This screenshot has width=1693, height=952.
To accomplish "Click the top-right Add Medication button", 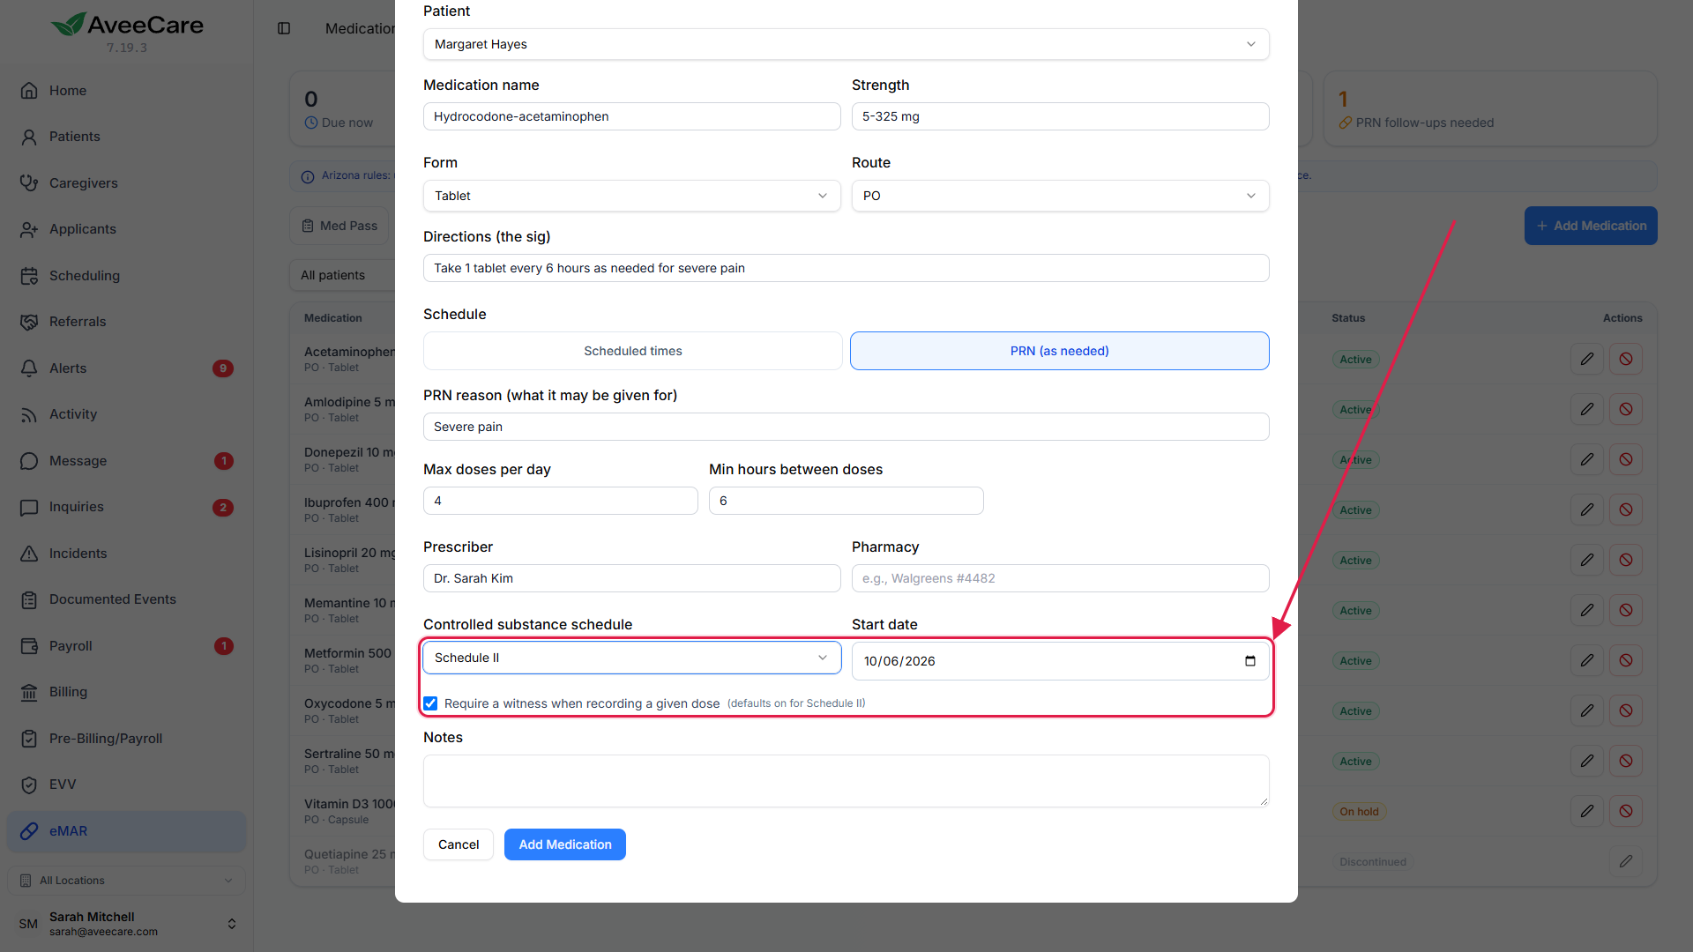I will coord(1591,226).
